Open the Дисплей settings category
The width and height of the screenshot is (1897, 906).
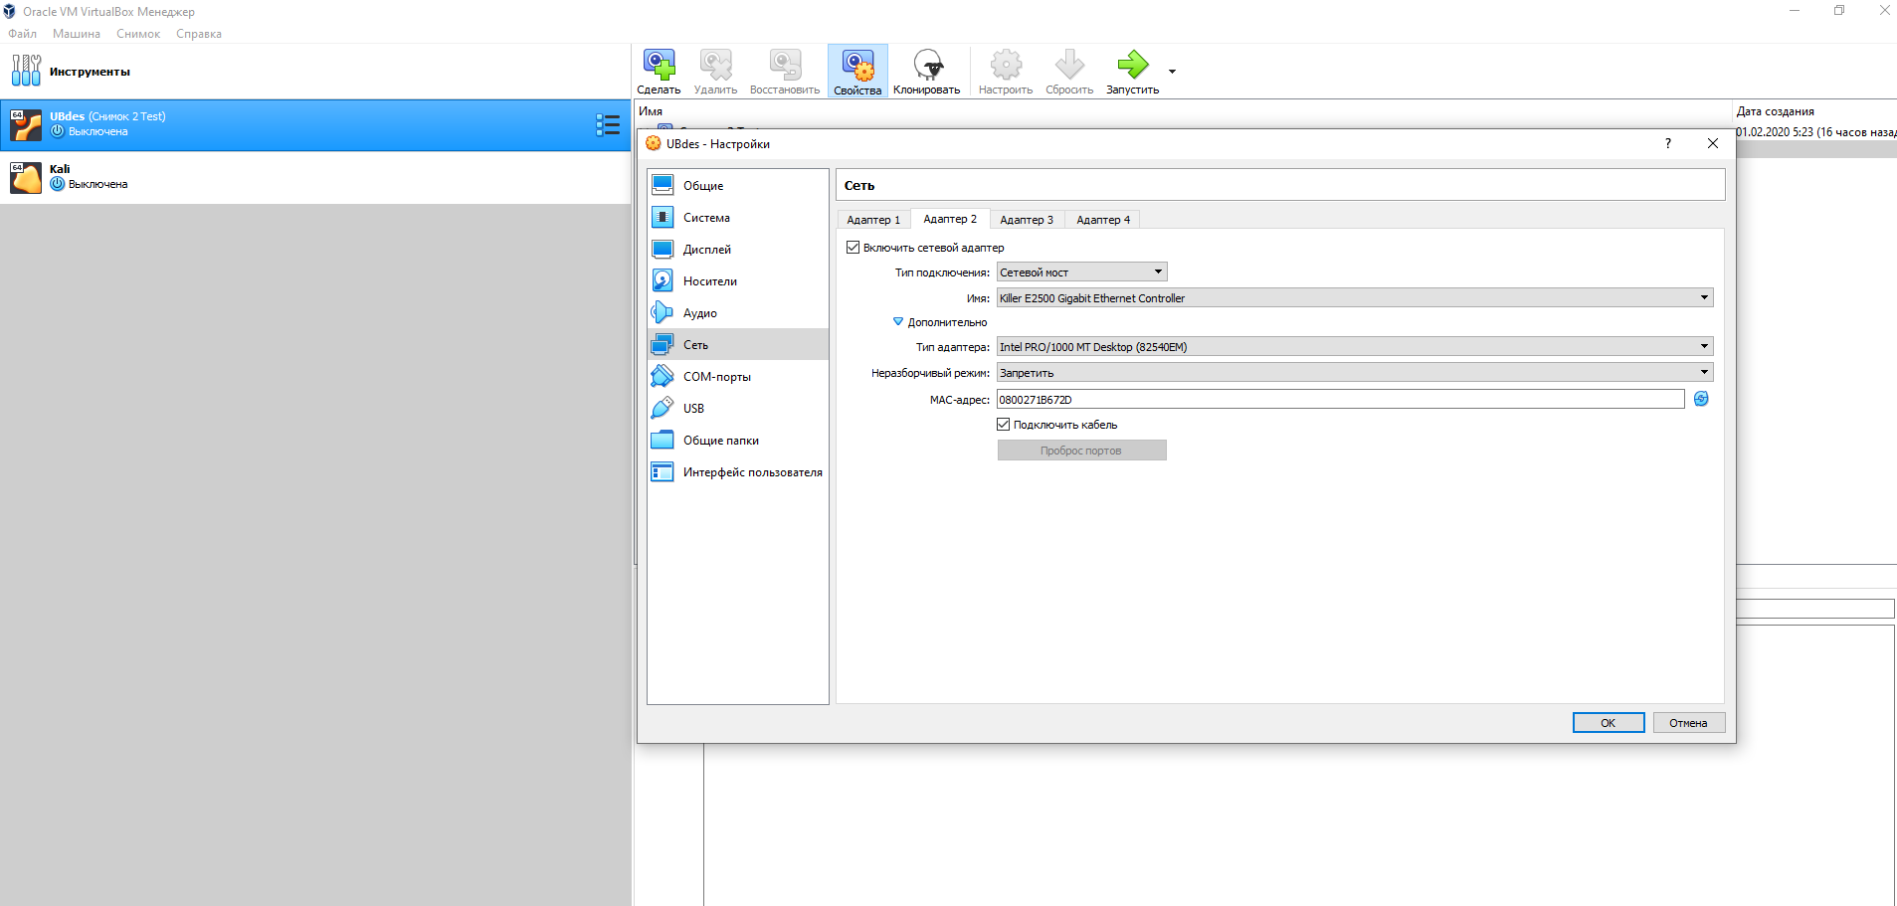[738, 250]
